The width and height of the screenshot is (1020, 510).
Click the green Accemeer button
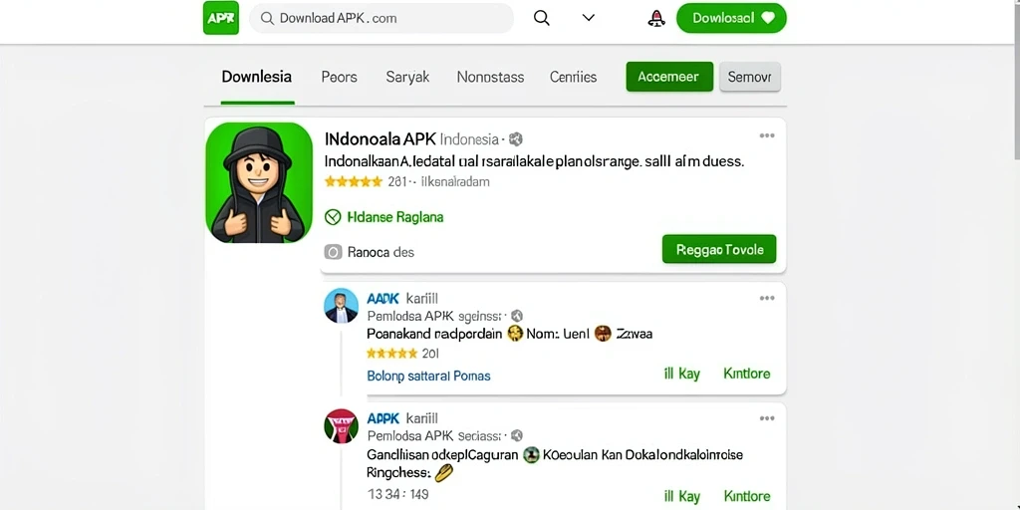tap(669, 77)
